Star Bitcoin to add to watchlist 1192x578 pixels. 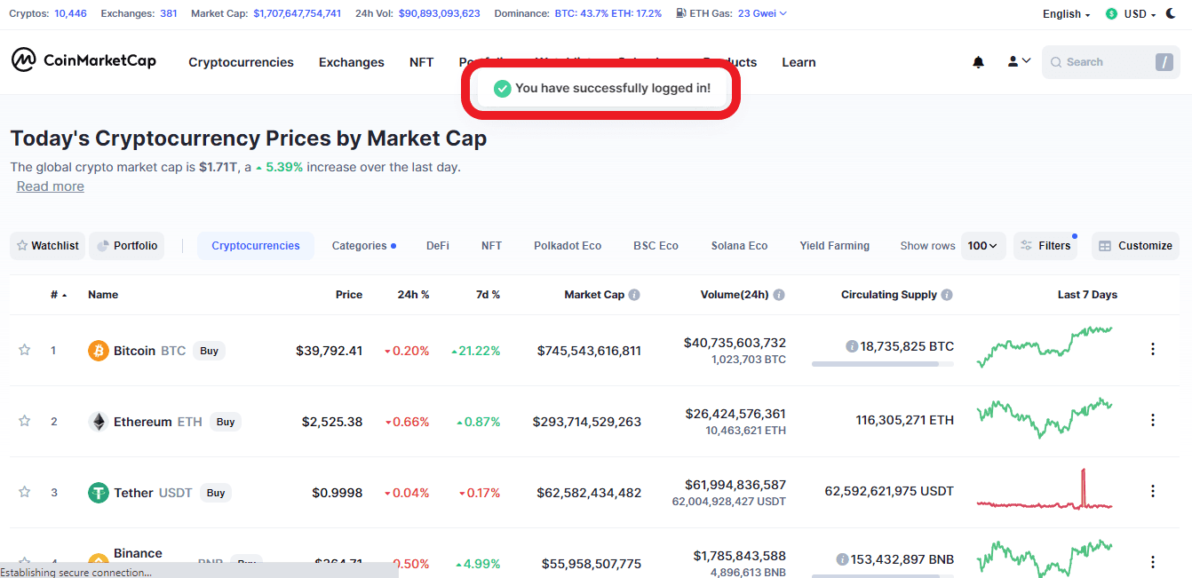(24, 350)
